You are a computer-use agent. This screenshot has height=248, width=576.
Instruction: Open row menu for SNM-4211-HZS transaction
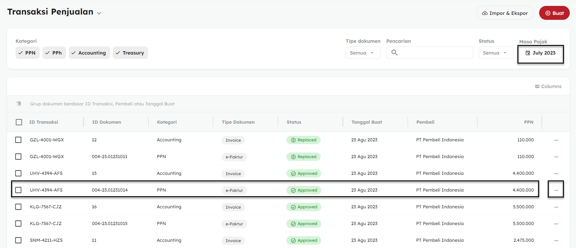(x=556, y=241)
